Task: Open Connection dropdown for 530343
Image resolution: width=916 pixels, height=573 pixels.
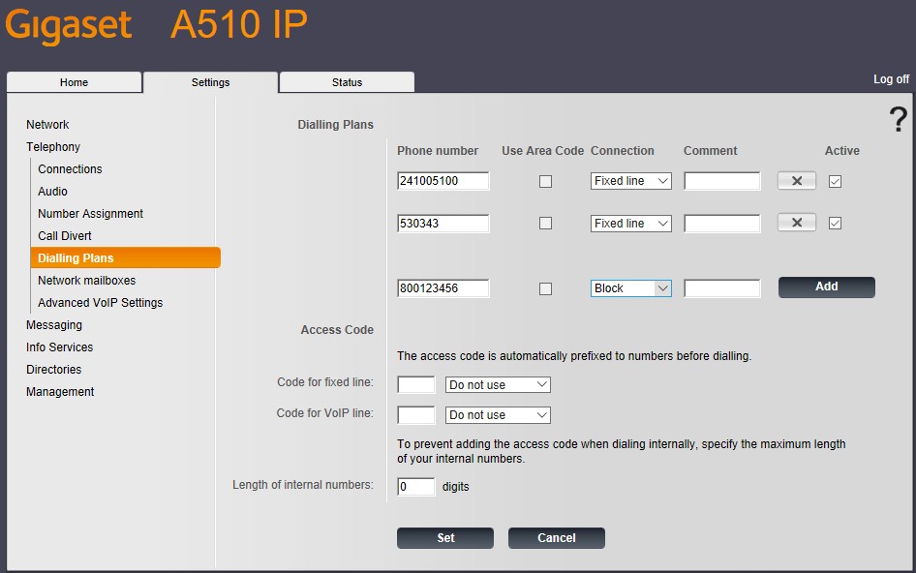Action: click(x=631, y=224)
